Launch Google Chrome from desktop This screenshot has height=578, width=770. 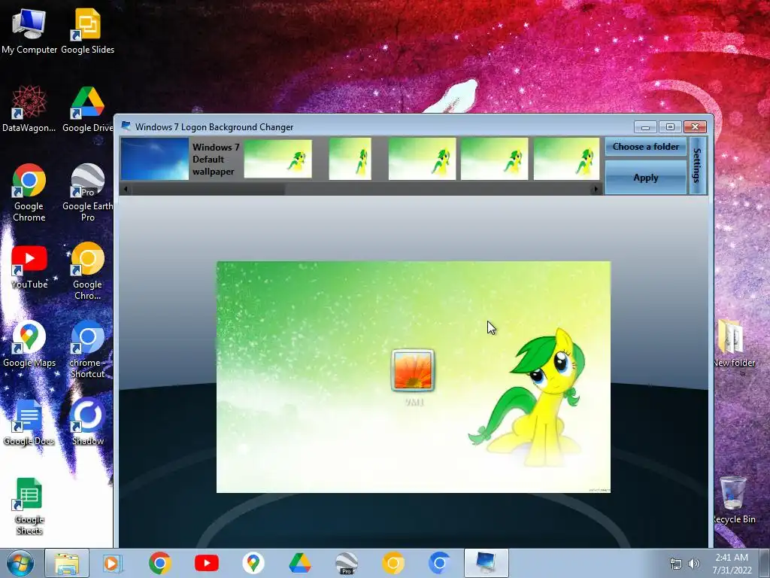29,192
